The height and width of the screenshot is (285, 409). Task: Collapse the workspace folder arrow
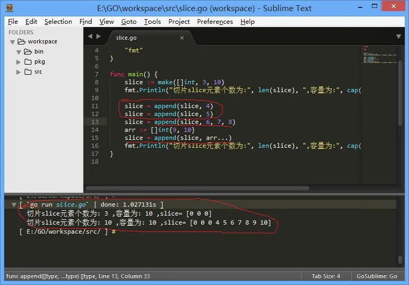point(12,42)
